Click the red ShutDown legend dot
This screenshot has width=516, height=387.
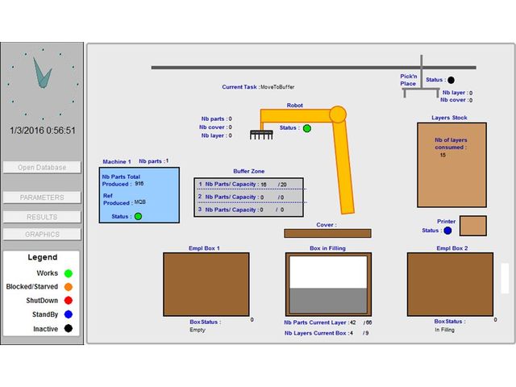pyautogui.click(x=69, y=301)
